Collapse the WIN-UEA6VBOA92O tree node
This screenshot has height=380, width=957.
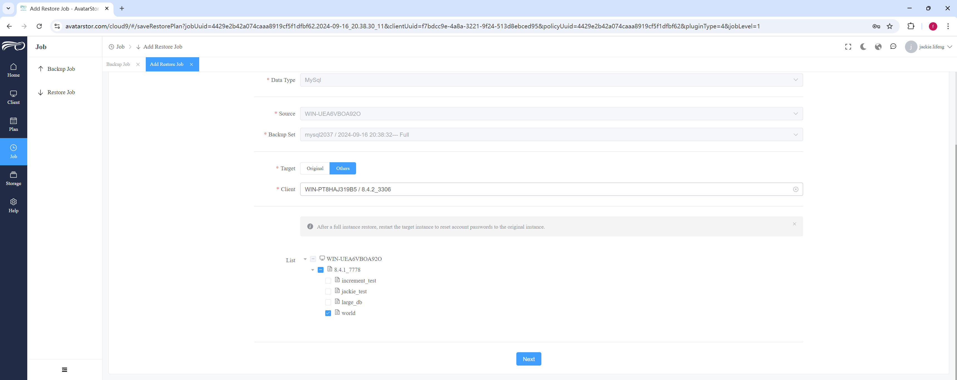[x=305, y=259]
